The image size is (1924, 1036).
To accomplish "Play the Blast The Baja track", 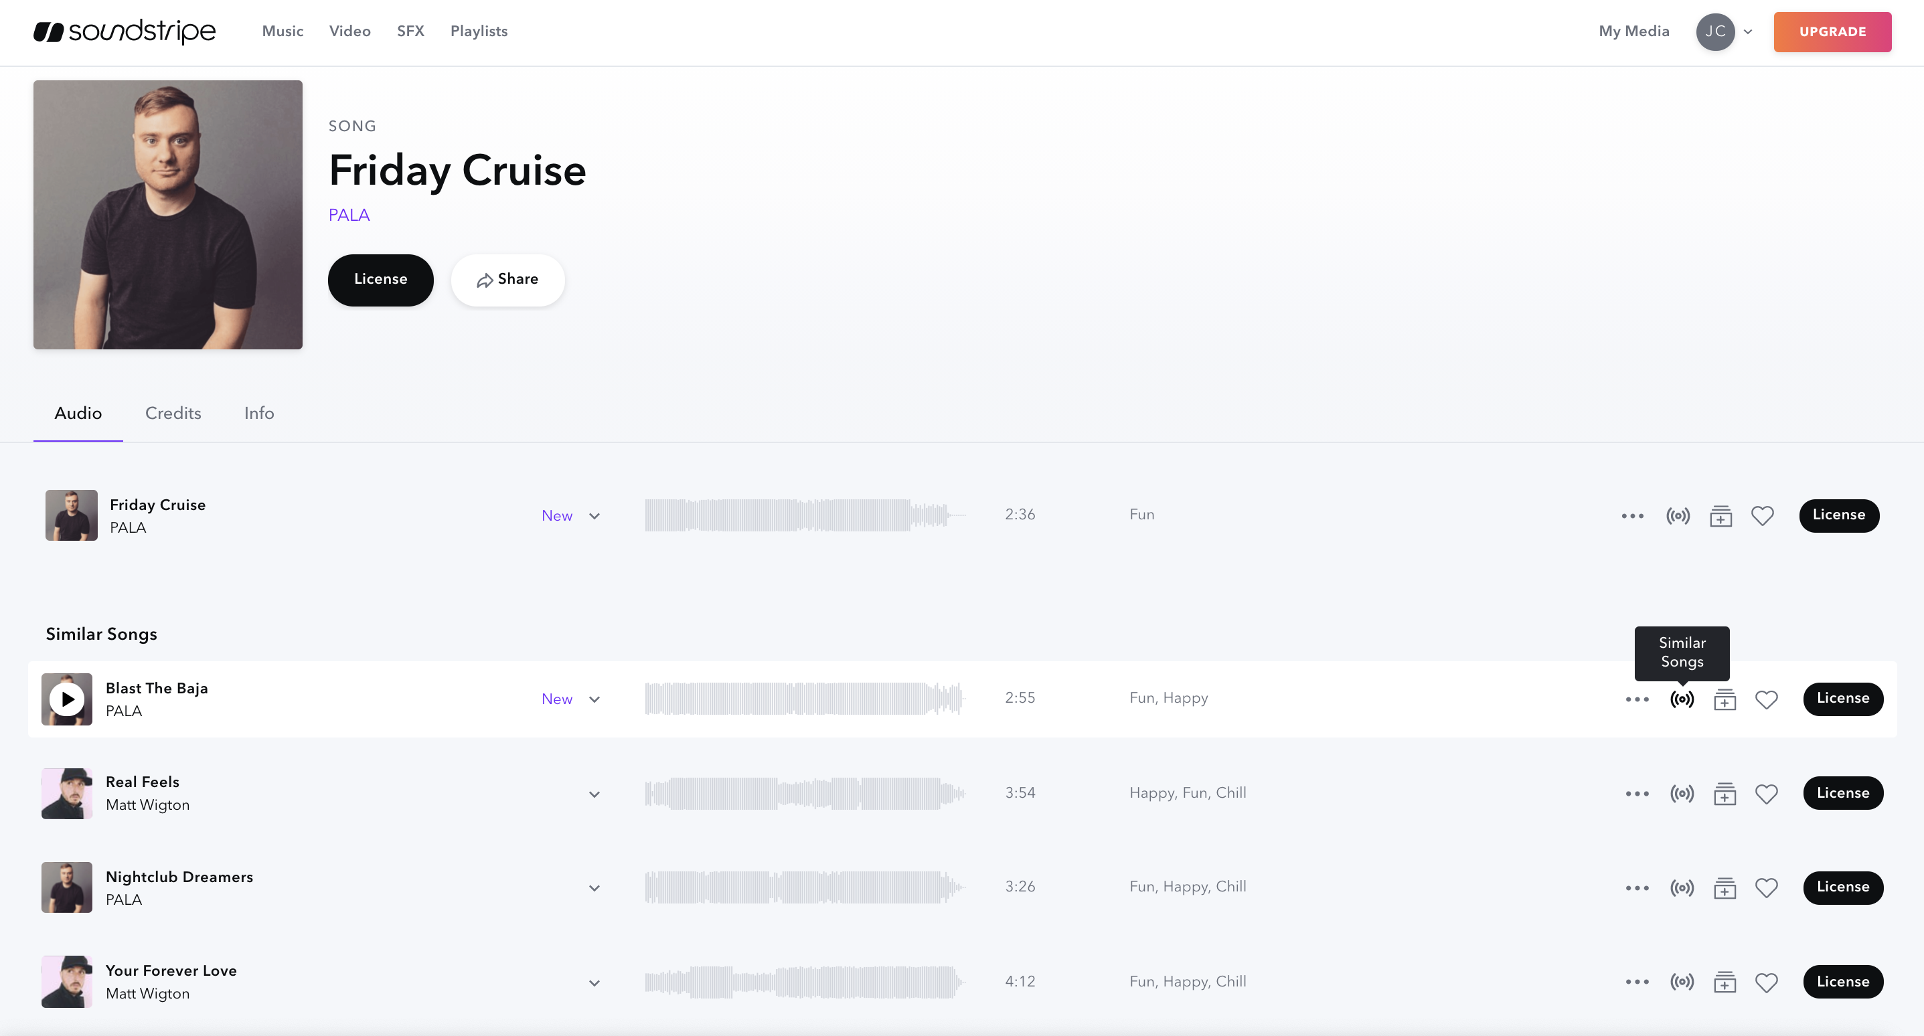I will coord(67,699).
